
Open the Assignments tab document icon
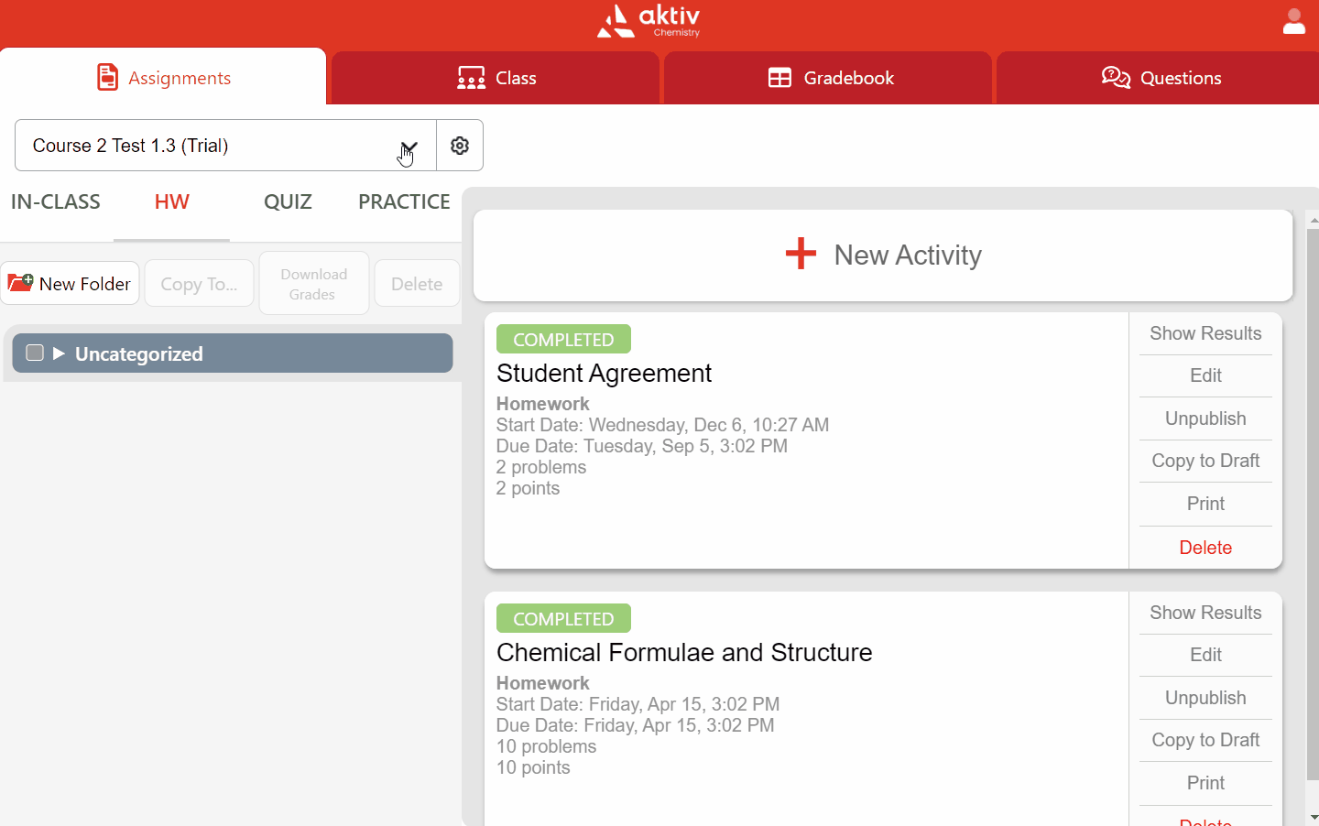pos(109,77)
